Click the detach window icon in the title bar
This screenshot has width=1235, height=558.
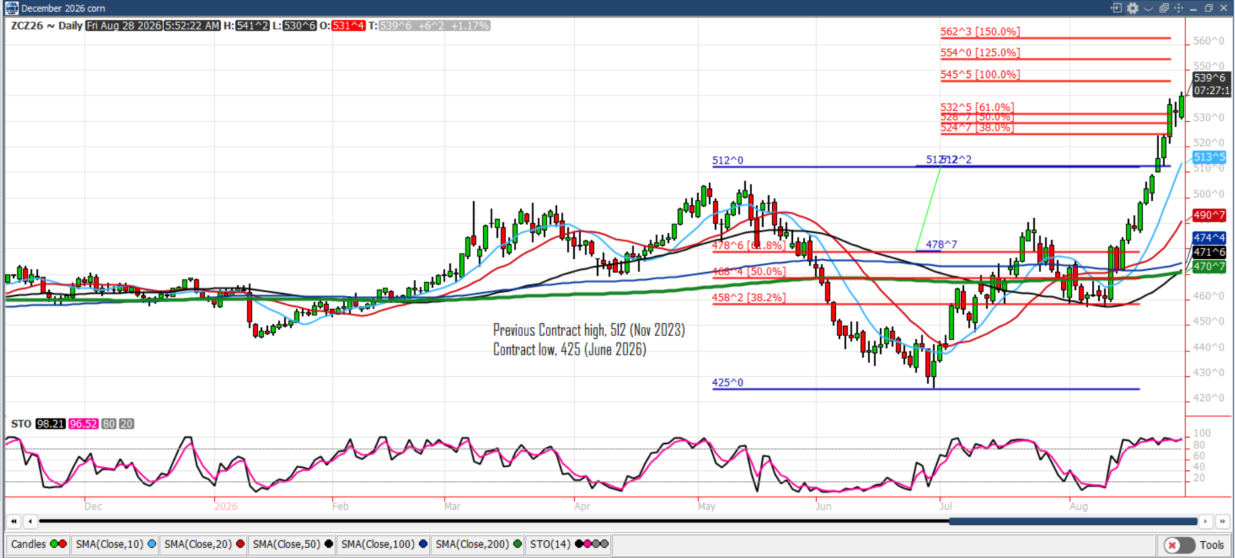pyautogui.click(x=1116, y=8)
